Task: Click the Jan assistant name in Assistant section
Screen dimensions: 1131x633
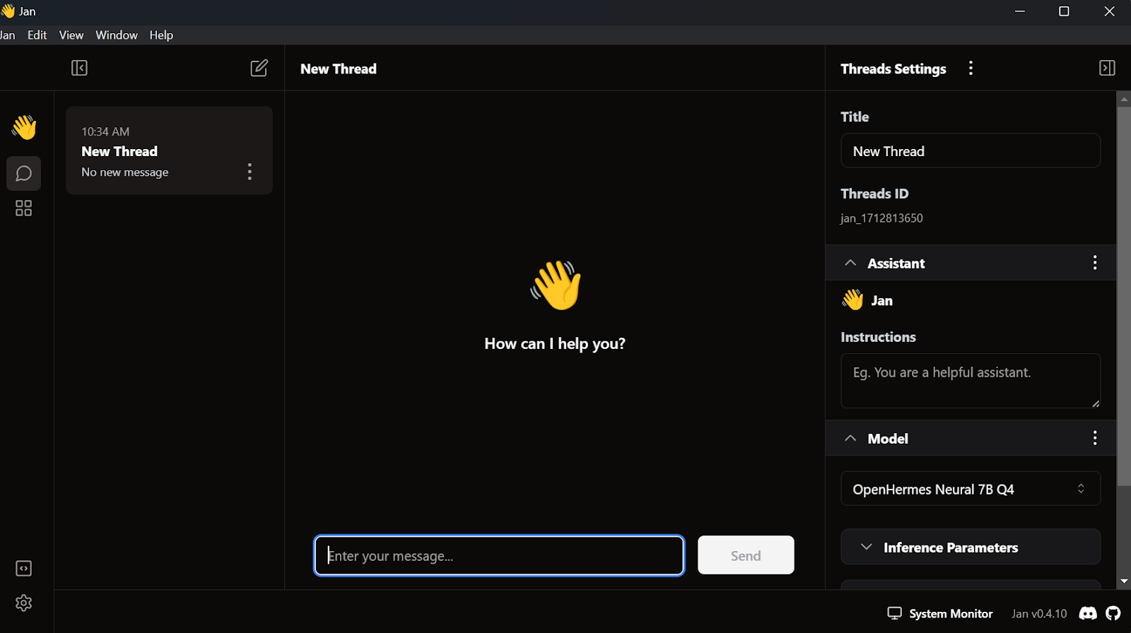Action: click(881, 300)
